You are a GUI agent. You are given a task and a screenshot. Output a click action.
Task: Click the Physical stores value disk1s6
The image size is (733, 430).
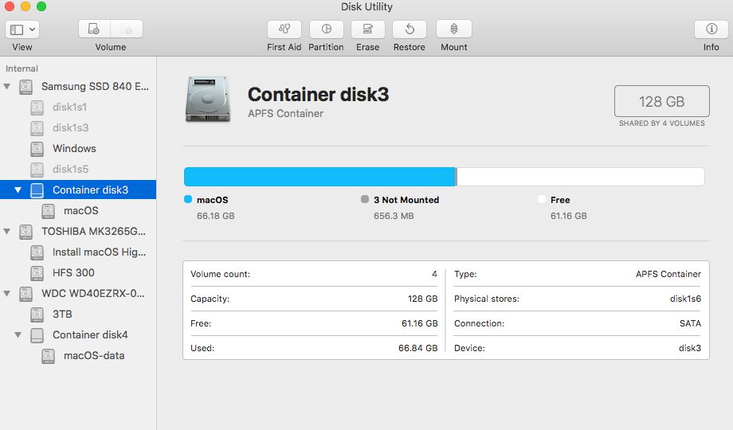685,299
